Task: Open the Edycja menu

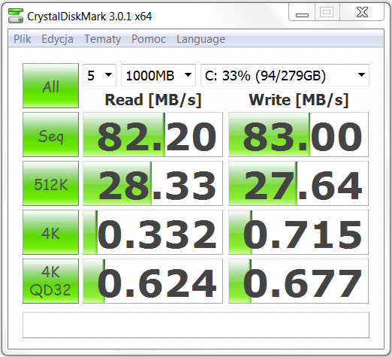Action: click(x=57, y=39)
